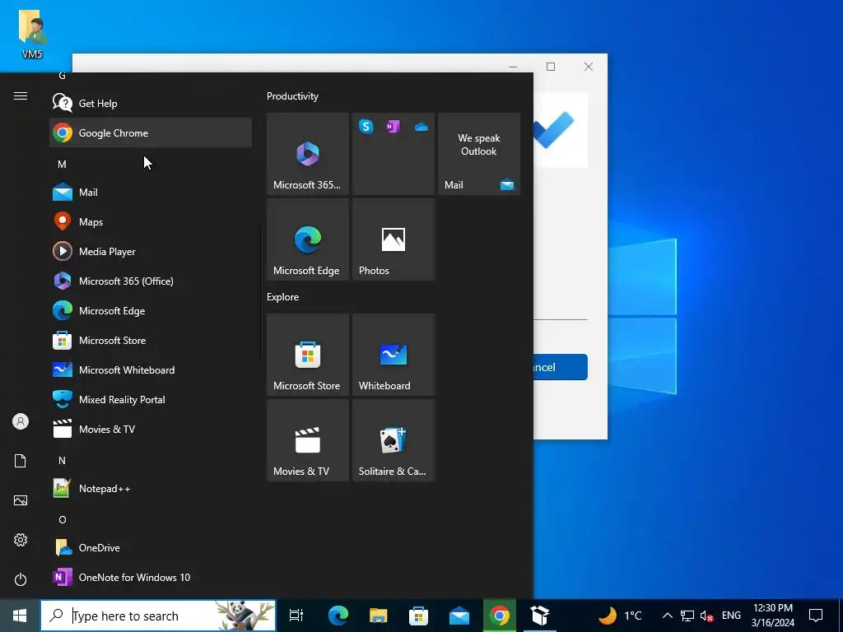
Task: Open the notification center icon
Action: [816, 616]
